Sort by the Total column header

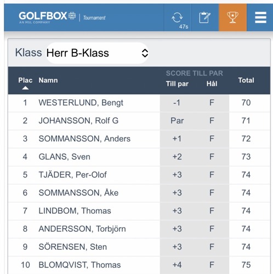click(x=246, y=81)
